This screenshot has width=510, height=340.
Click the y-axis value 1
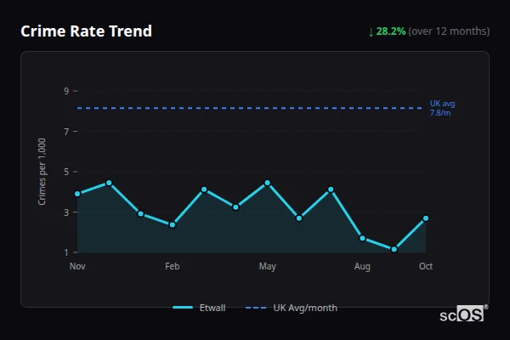(x=66, y=252)
